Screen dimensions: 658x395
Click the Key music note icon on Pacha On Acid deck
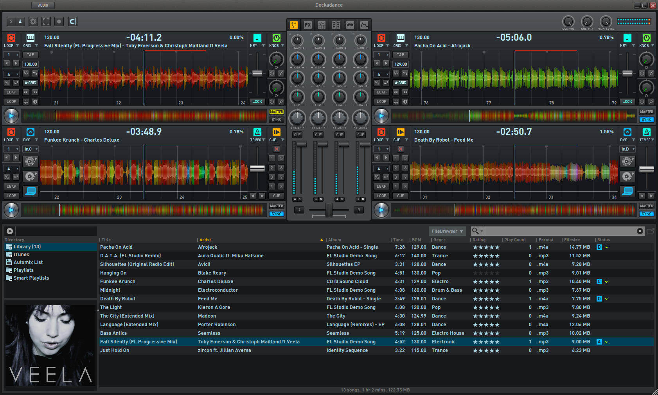click(627, 38)
